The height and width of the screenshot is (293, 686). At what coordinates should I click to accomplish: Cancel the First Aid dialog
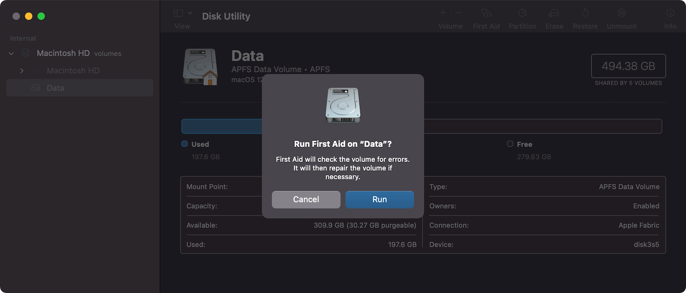pos(306,199)
